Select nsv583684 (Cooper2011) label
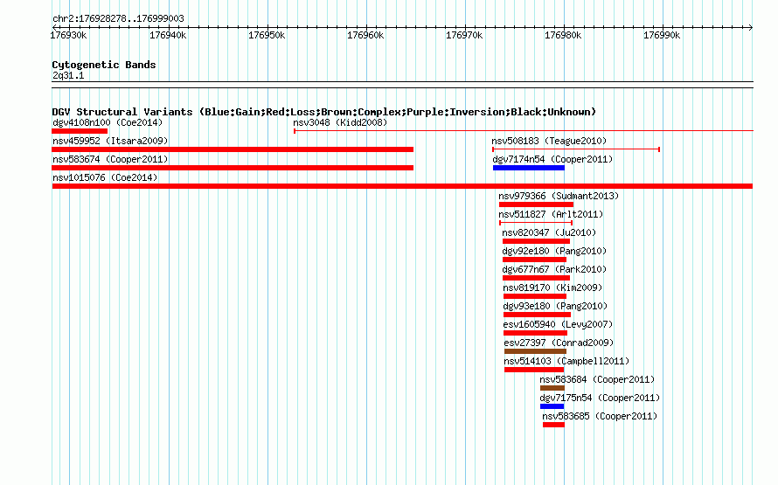 pos(597,379)
